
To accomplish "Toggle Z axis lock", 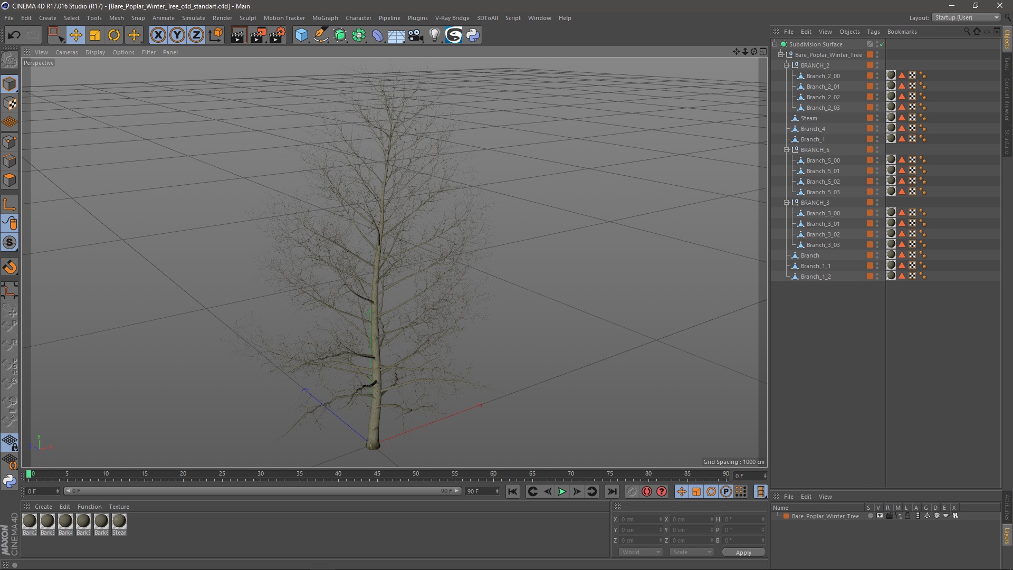I will tap(196, 35).
